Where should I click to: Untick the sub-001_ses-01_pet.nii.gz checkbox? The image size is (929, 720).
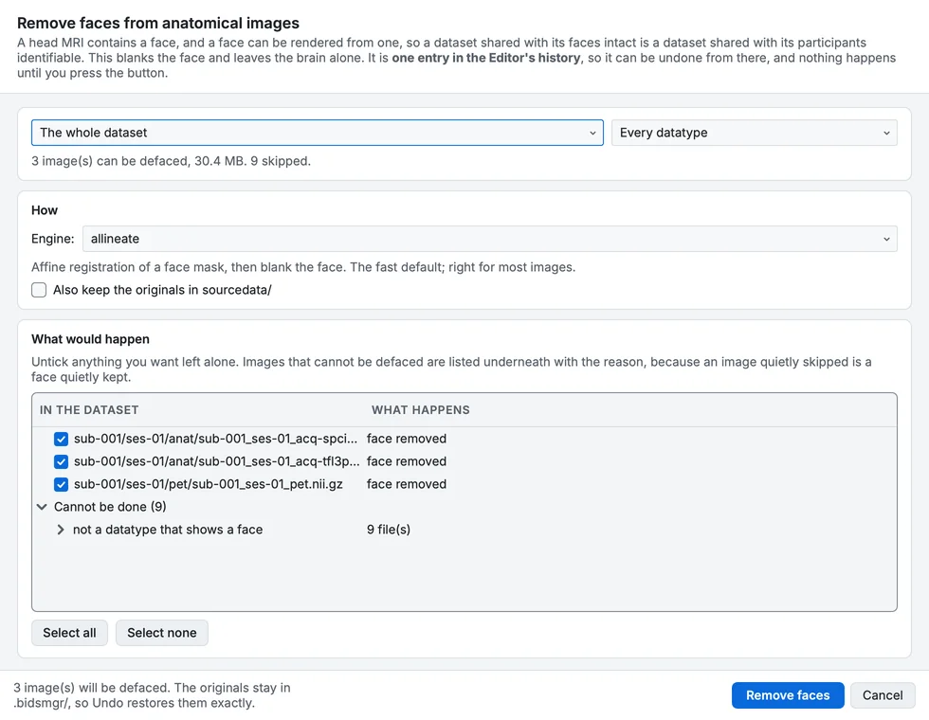point(61,484)
